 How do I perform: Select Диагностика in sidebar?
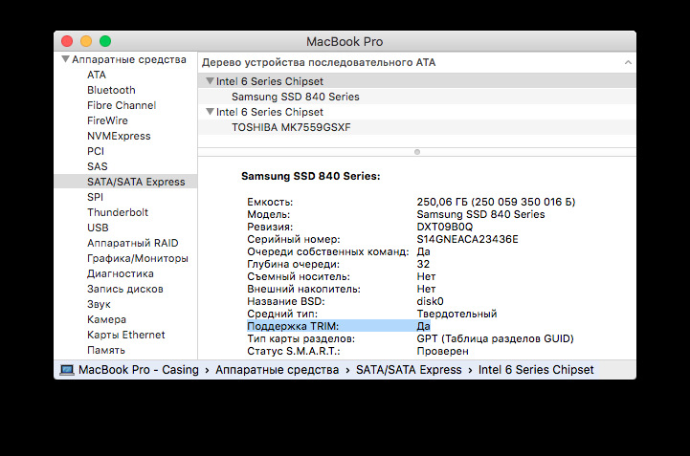tap(121, 273)
